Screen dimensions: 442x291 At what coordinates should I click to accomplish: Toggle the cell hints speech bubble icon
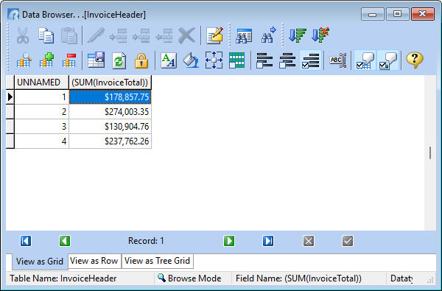(388, 60)
